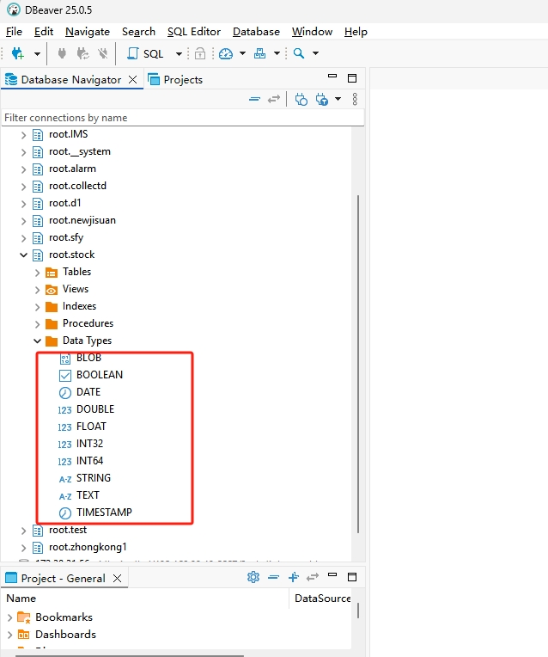This screenshot has width=548, height=657.
Task: Switch to the Projects tab
Action: click(175, 79)
